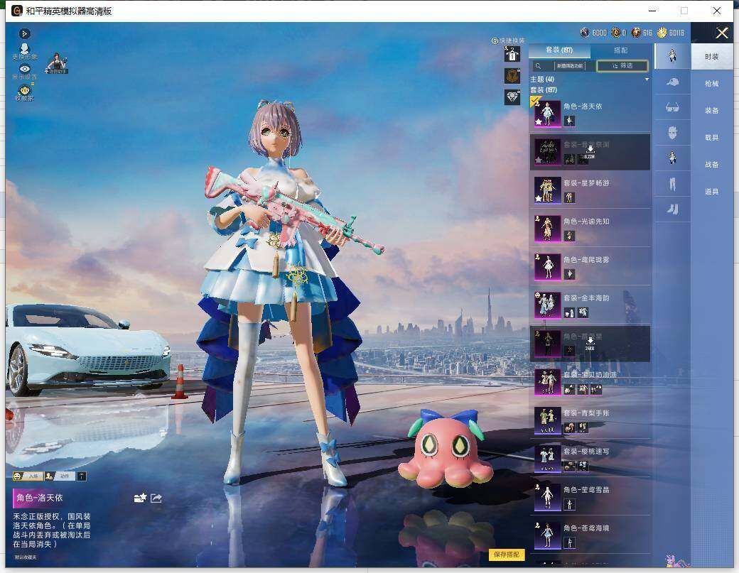739x573 pixels.
Task: Toggle favorite star on 星梦畅游 thumbnail
Action: [x=539, y=199]
